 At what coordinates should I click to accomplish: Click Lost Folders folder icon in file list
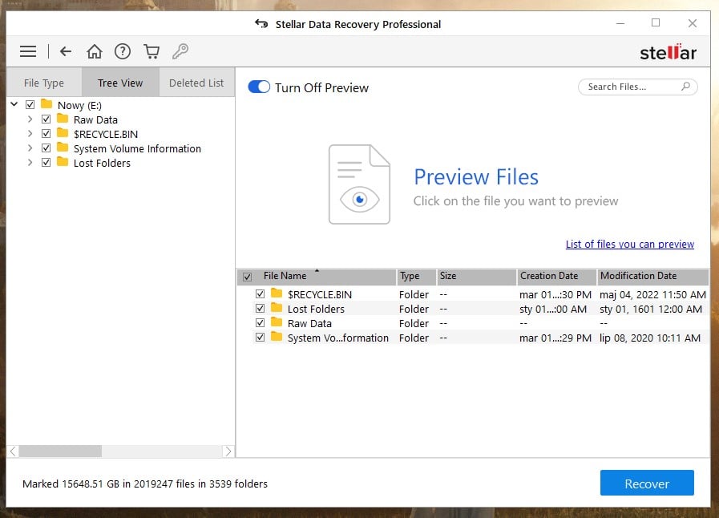point(277,307)
